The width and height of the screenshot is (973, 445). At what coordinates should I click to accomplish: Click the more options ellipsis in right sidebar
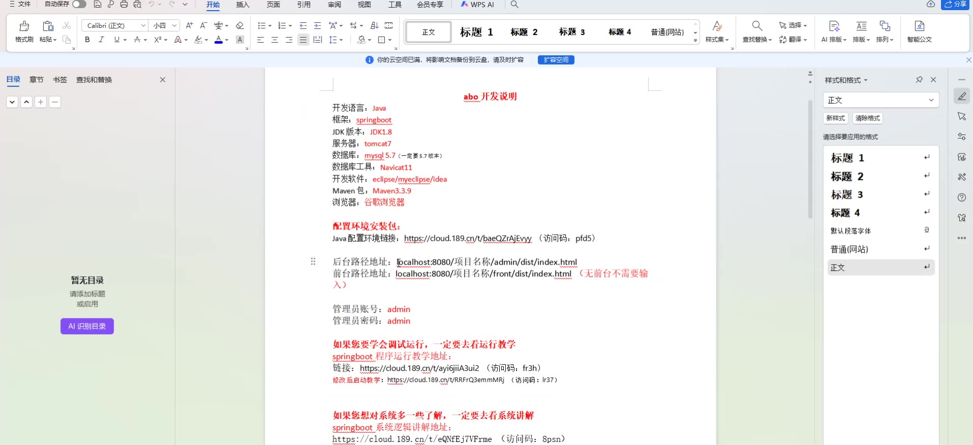pos(962,238)
